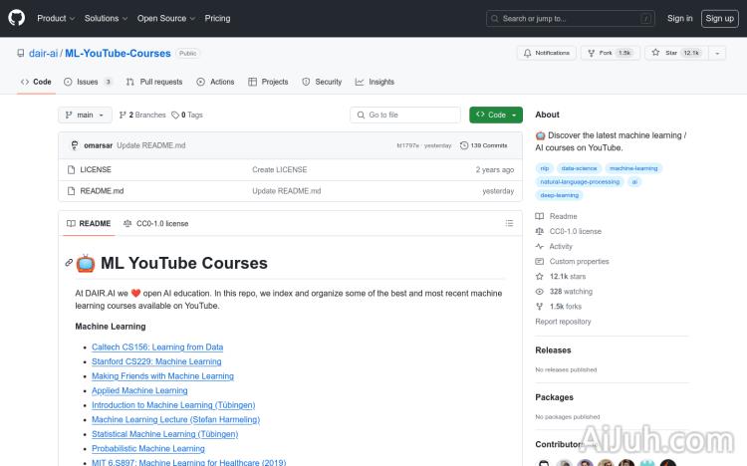Select the machine-learning topic tag

[633, 168]
